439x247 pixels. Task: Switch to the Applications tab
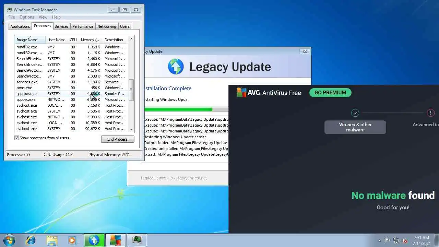(20, 26)
